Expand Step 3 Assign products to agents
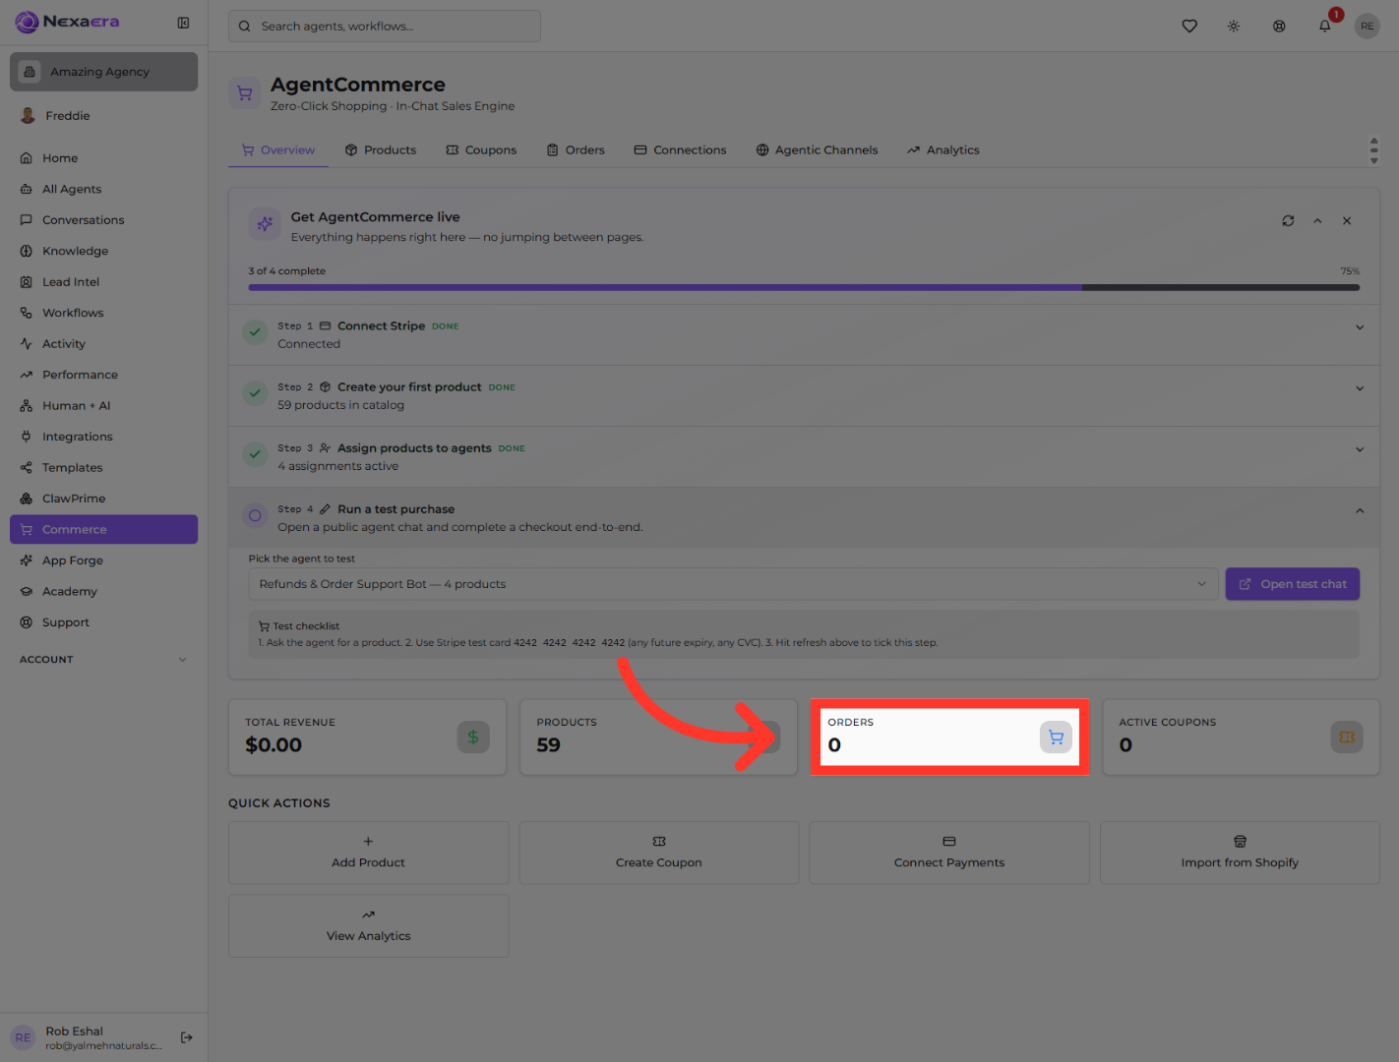The height and width of the screenshot is (1062, 1399). tap(1360, 449)
